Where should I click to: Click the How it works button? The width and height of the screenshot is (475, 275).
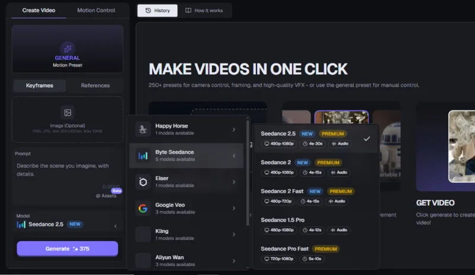pyautogui.click(x=204, y=11)
